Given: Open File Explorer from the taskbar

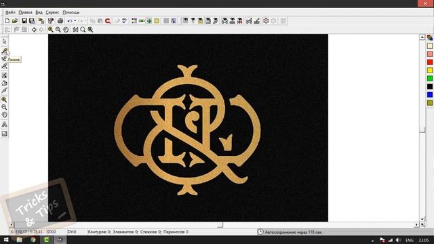Looking at the screenshot, I should click(19, 240).
